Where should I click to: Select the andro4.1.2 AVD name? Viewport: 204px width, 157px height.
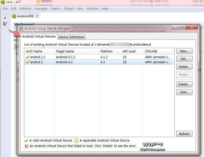[38, 57]
